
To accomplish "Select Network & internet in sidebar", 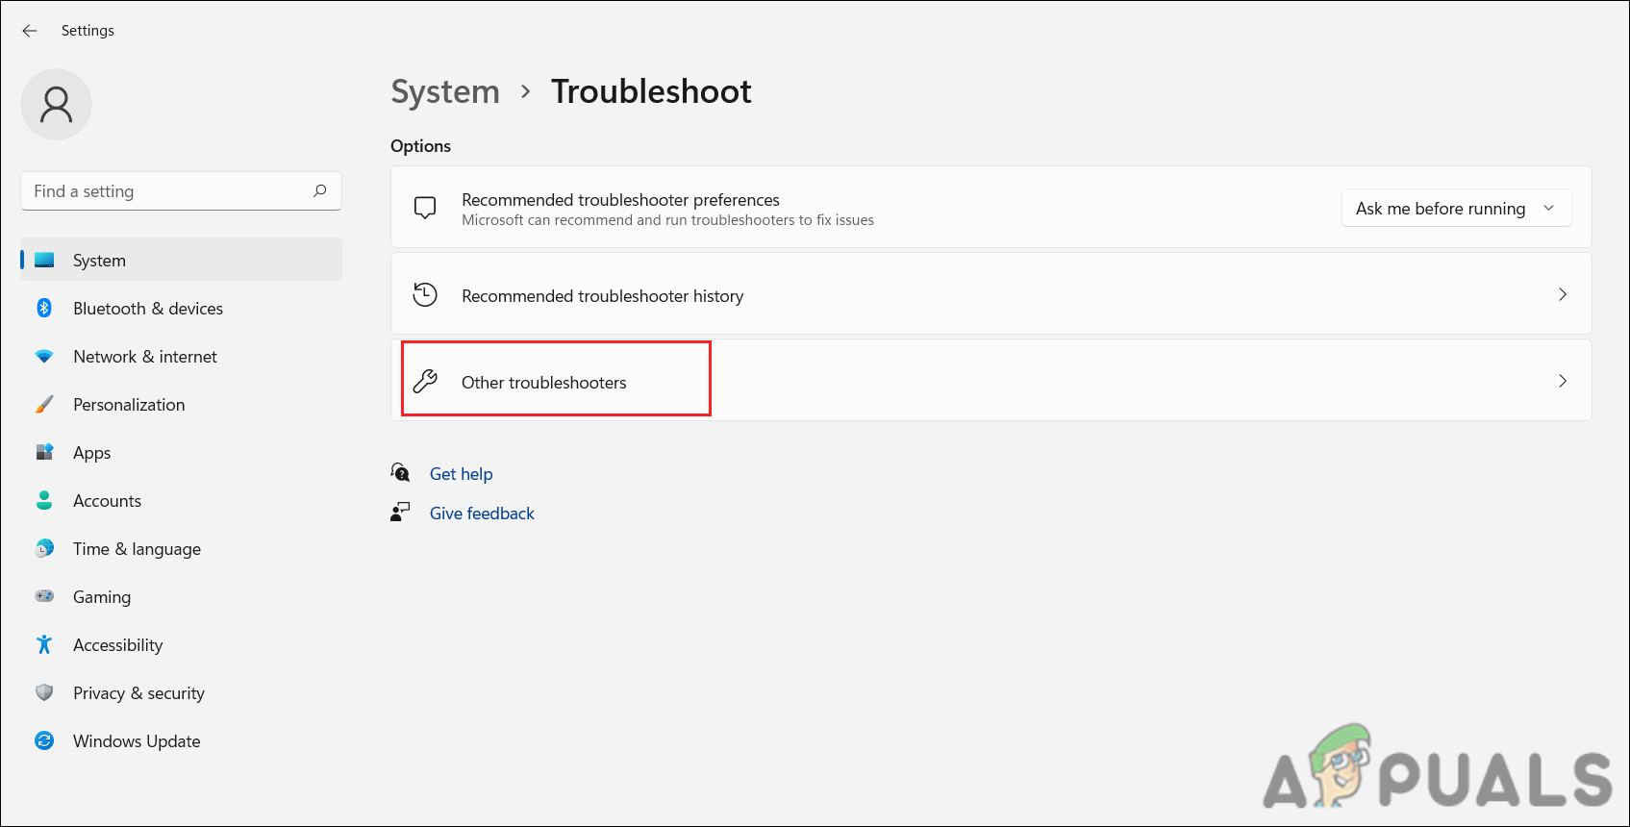I will click(x=145, y=357).
